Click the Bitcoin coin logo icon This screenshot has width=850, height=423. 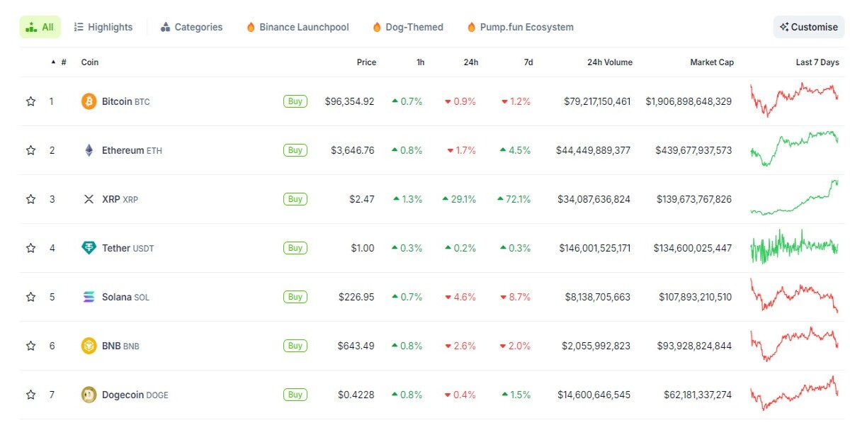[89, 101]
